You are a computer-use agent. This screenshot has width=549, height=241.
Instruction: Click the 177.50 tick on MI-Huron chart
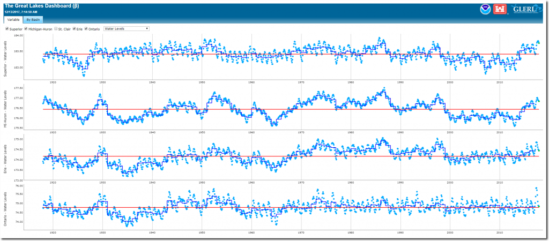(18, 88)
